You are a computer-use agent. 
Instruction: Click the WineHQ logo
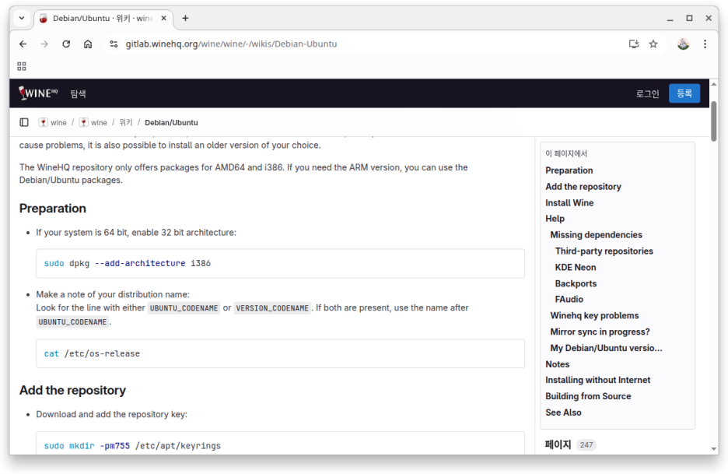click(38, 93)
